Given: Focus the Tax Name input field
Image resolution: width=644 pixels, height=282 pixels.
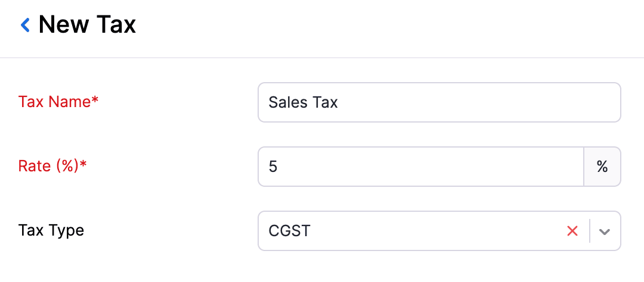Looking at the screenshot, I should click(439, 102).
